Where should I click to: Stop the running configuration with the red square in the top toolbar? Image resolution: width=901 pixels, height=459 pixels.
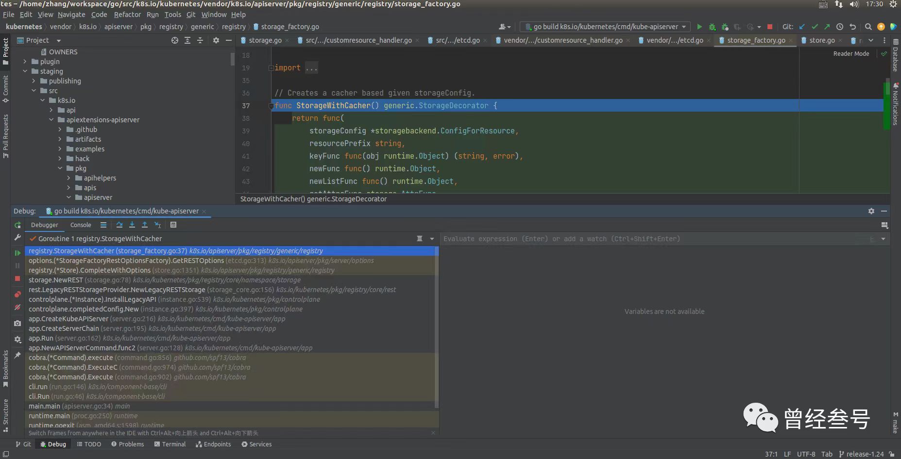point(769,27)
